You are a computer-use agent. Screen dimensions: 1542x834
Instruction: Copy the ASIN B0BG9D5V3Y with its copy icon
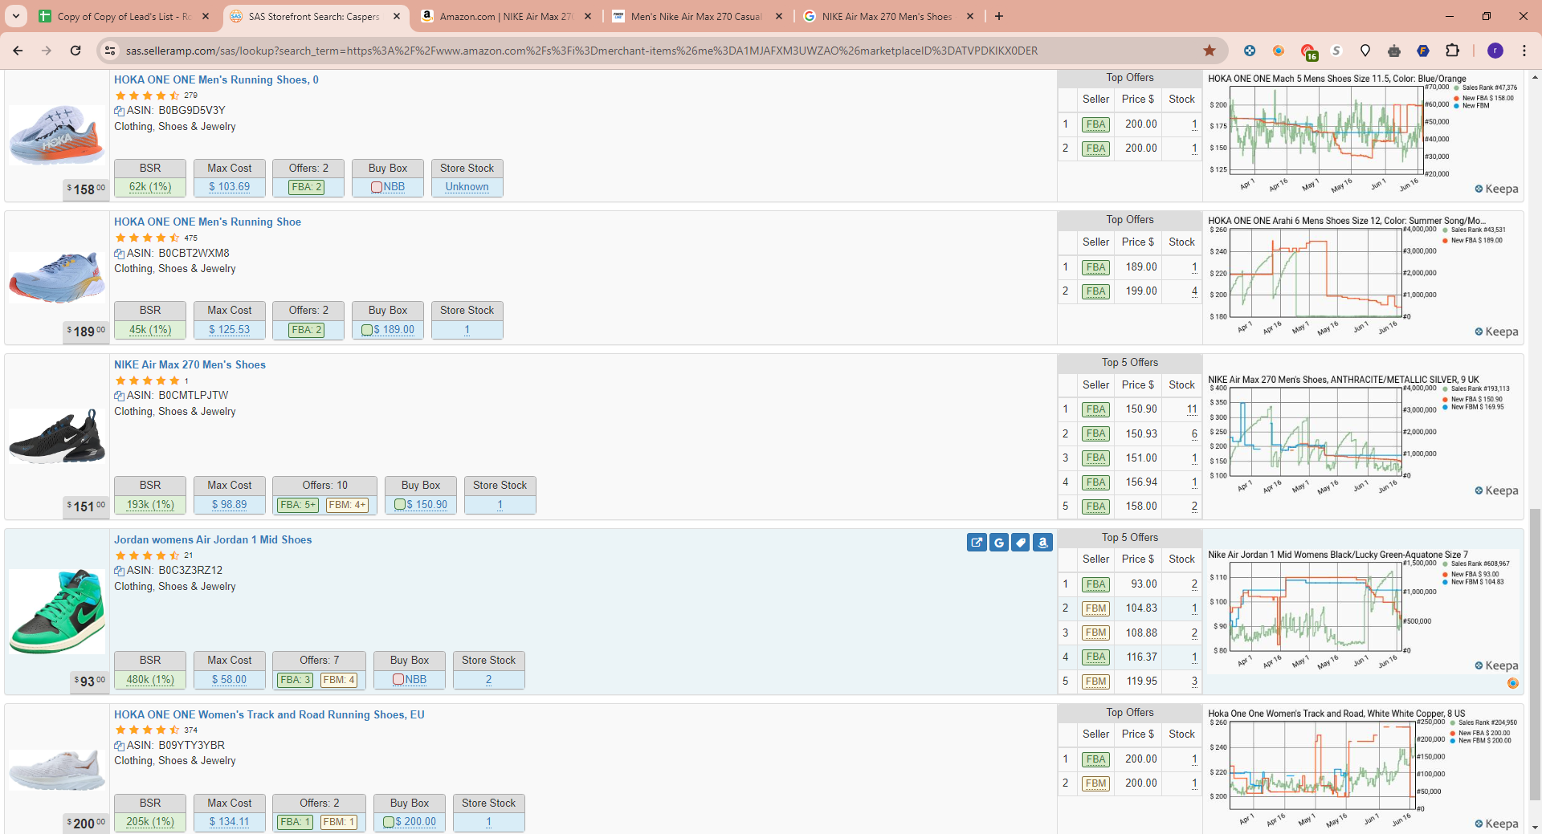point(119,111)
